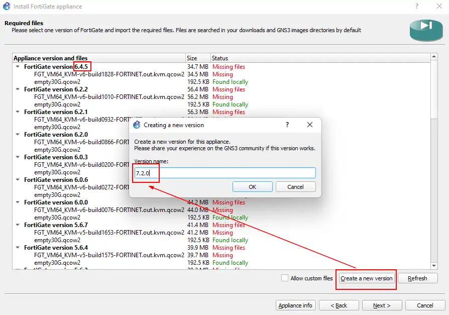Select FortiGate version 6.0.6 row

click(x=56, y=180)
